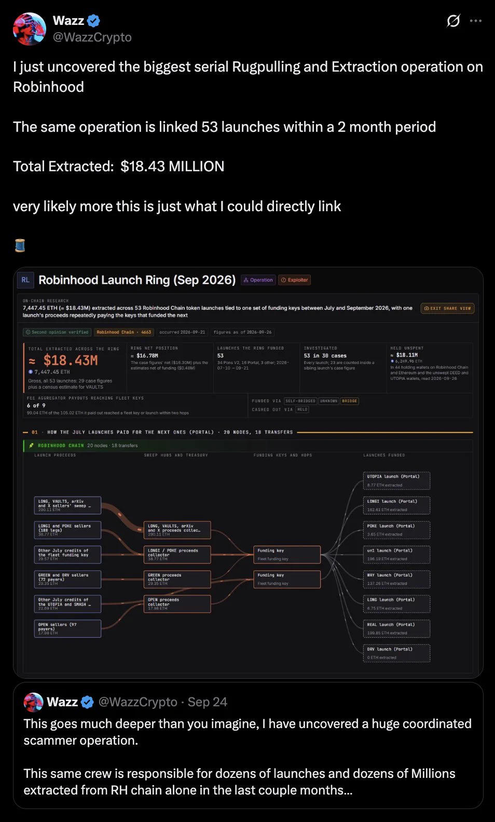Click the Sep 24 date of quoted tweet
Viewport: 495px width, 822px height.
[208, 702]
